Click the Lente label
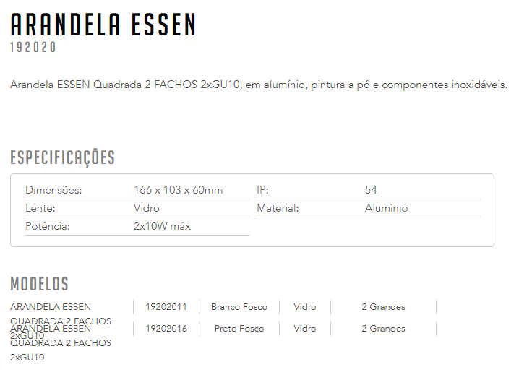Viewport: 532px width, 380px height. (x=40, y=208)
